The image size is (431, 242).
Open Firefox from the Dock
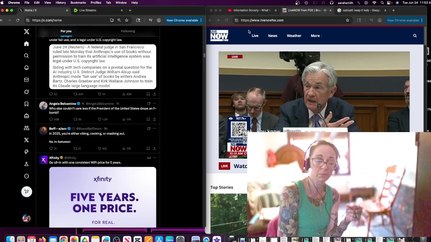pos(42,240)
